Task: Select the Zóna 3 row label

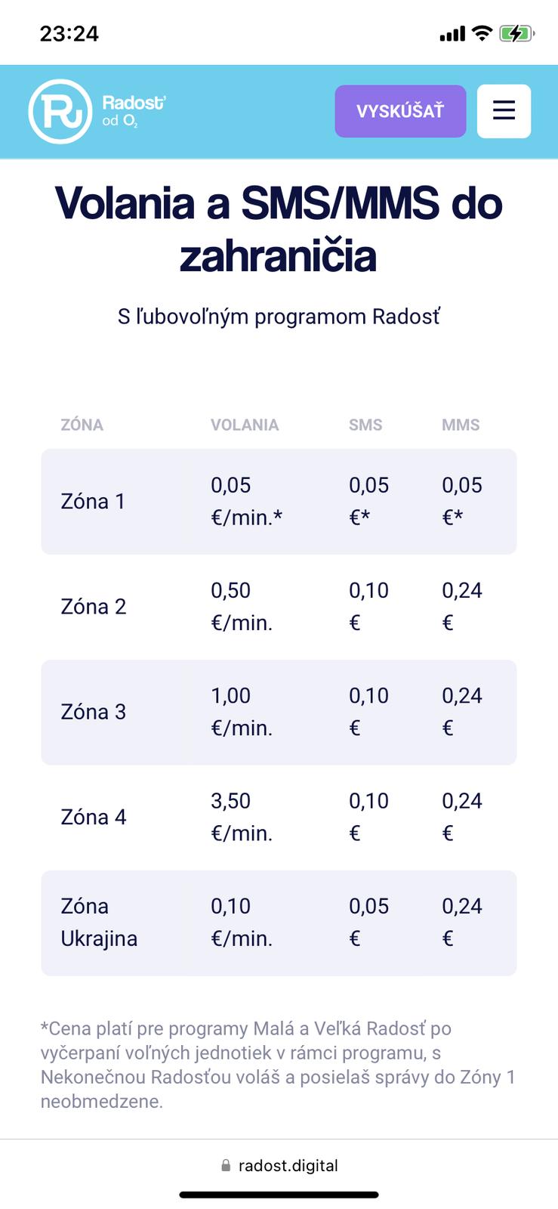Action: pyautogui.click(x=93, y=712)
